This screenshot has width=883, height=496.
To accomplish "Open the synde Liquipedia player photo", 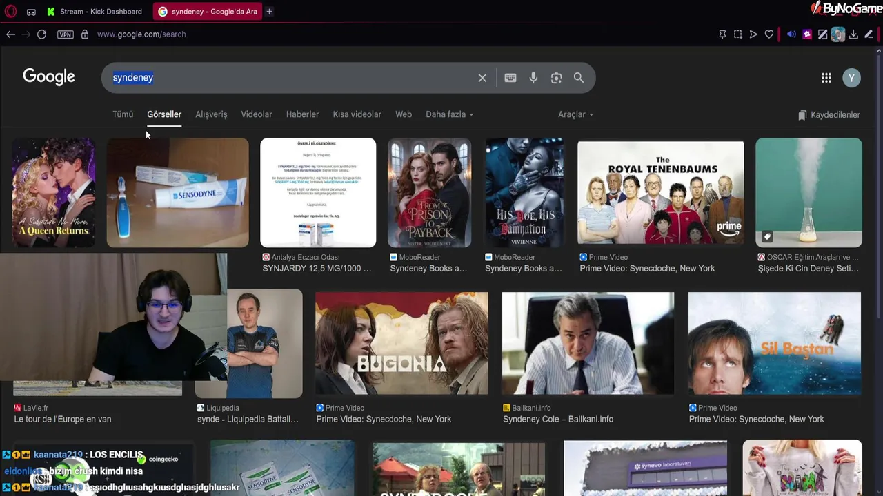I will pyautogui.click(x=265, y=344).
